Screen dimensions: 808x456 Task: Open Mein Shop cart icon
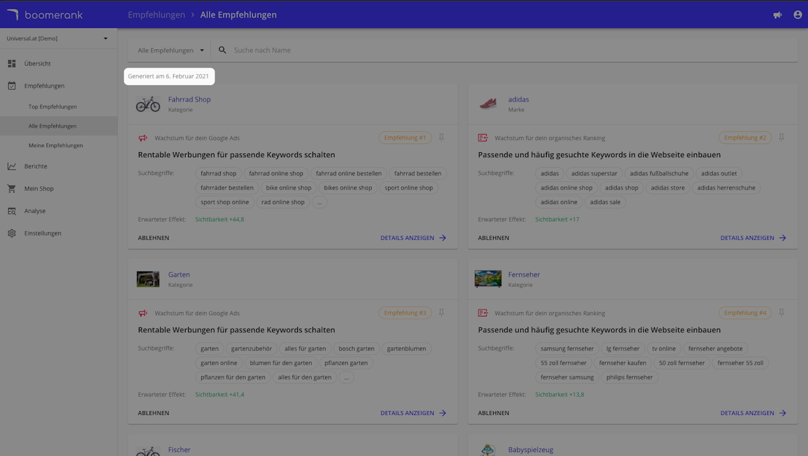pos(11,188)
